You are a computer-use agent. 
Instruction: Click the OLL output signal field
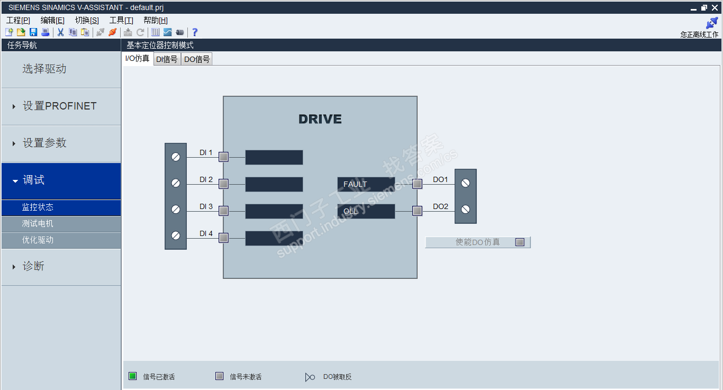[366, 211]
